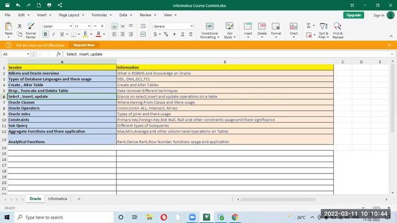The width and height of the screenshot is (397, 223).
Task: Toggle Italic formatting
Action: click(x=53, y=34)
